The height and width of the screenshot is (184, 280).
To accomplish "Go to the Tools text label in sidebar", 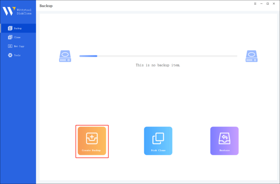I will [17, 55].
